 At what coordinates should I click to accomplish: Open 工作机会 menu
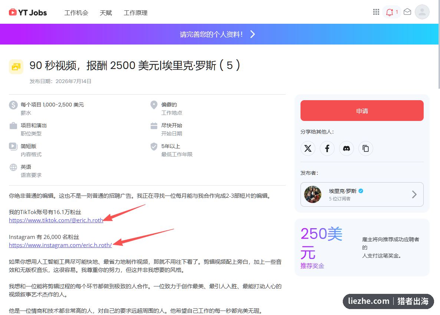pos(76,13)
